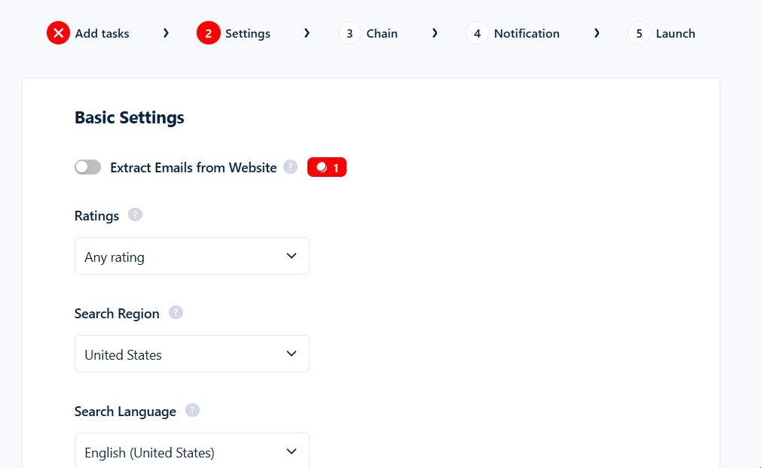Click the chevron arrow after Add tasks
Screen dimensions: 761x468
point(166,33)
